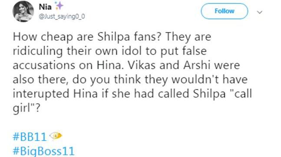Image resolution: width=281 pixels, height=157 pixels.
Task: Click the eye emoji after #BB11
Action: pos(56,136)
